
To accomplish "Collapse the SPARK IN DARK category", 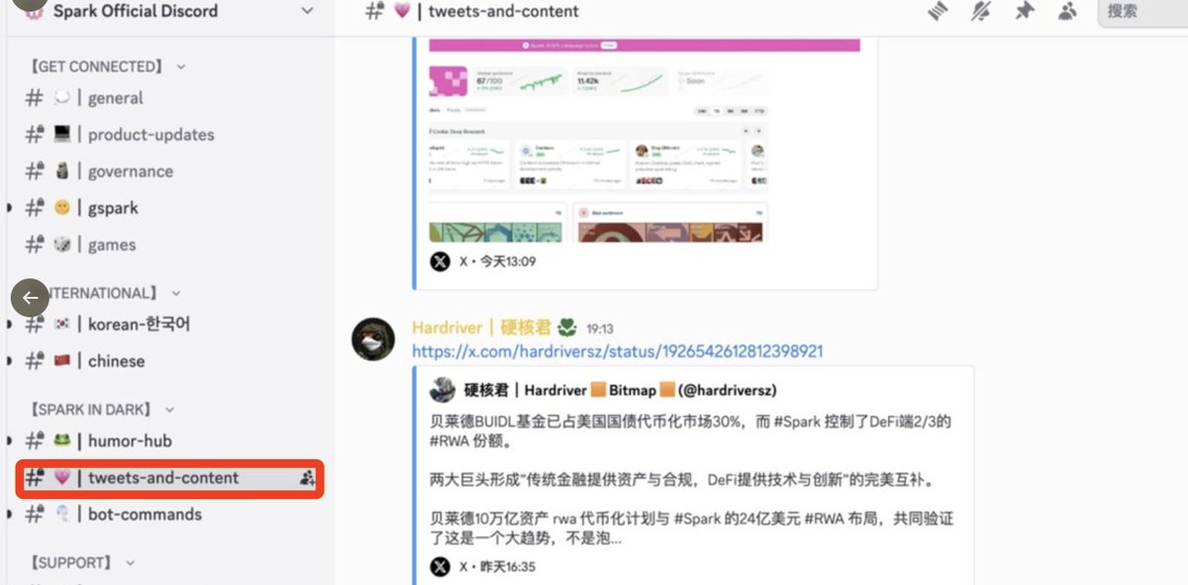I will click(103, 409).
